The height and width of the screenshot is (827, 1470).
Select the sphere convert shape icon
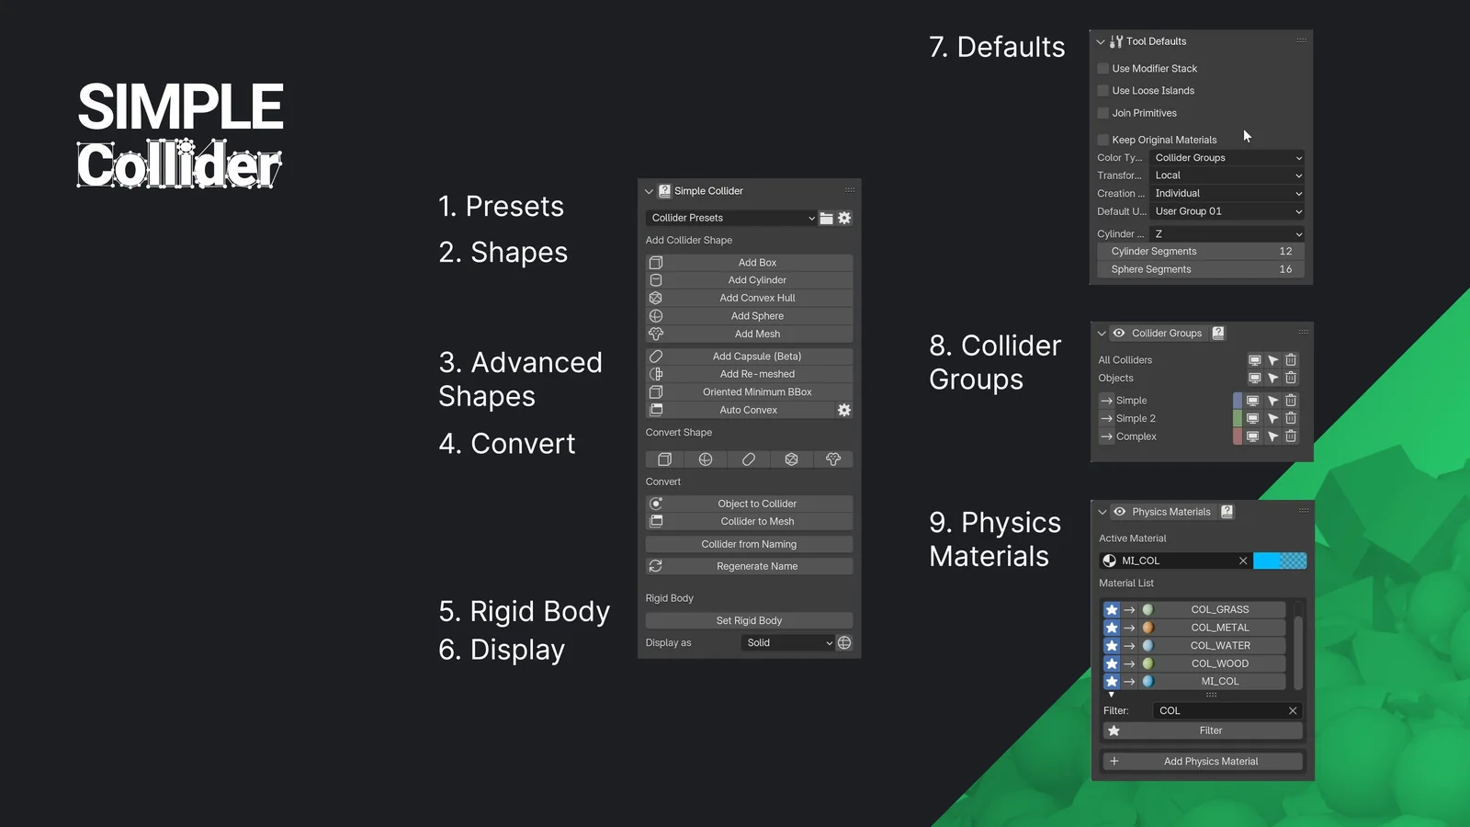(x=706, y=459)
